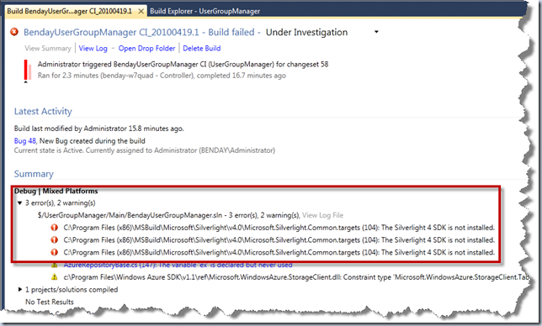This screenshot has width=542, height=326.
Task: Expand the 1 projects/solutions compiled node
Action: (20, 289)
